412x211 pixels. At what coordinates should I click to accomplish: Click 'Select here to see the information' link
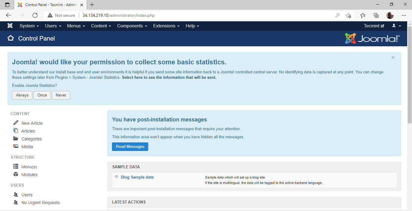tap(169, 78)
